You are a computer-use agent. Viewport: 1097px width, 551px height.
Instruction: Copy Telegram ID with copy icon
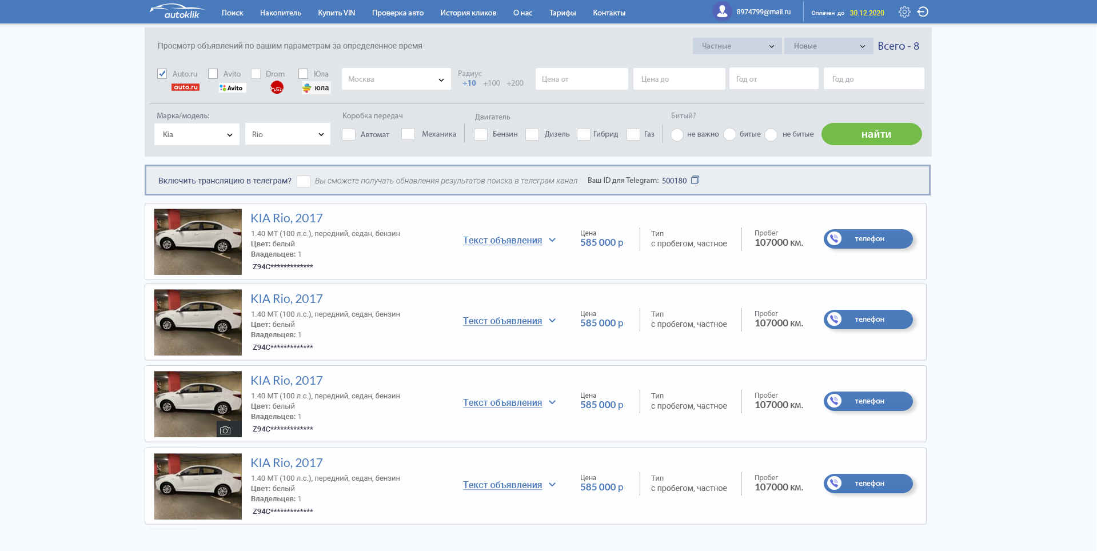[x=695, y=180]
